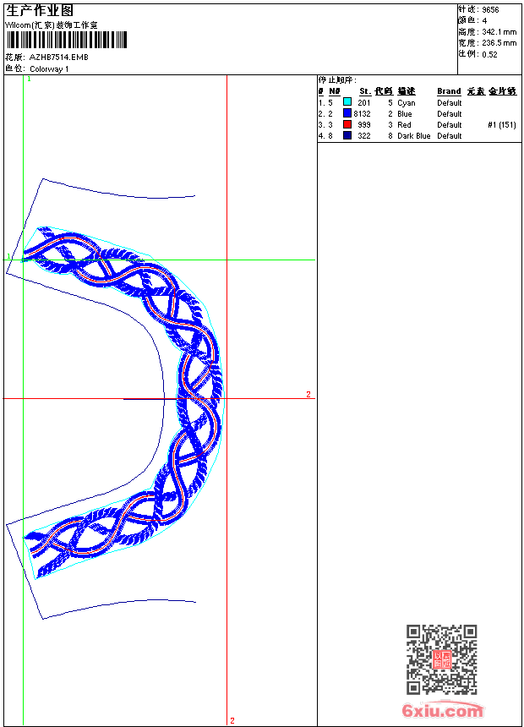Click the 342.1 mm height value

499,31
